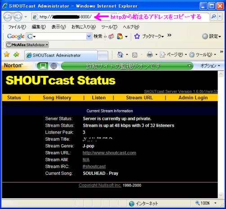Click the インターネット zone globe icon
The image size is (226, 209).
(x=132, y=204)
